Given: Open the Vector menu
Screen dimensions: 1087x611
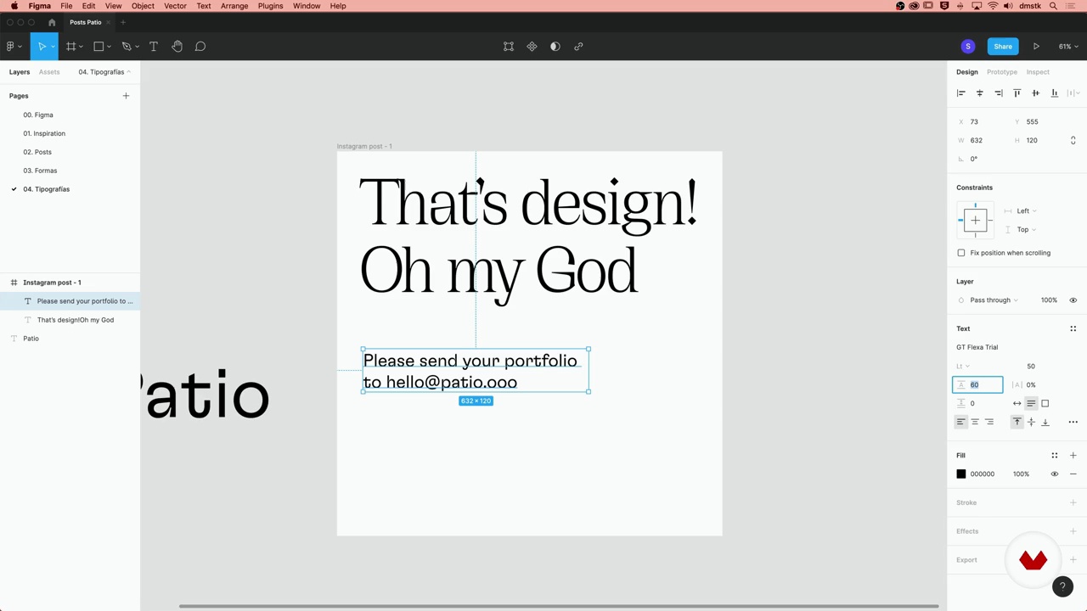Looking at the screenshot, I should pyautogui.click(x=175, y=6).
